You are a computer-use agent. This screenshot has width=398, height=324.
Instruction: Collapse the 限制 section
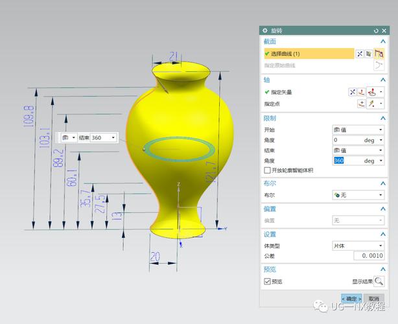click(382, 118)
